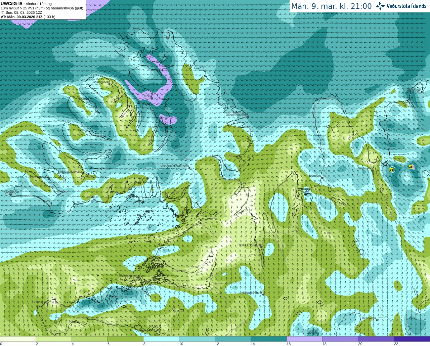
Task: Click the IT: Sun. 08. 03. 2026 12Z line
Action: click(21, 12)
